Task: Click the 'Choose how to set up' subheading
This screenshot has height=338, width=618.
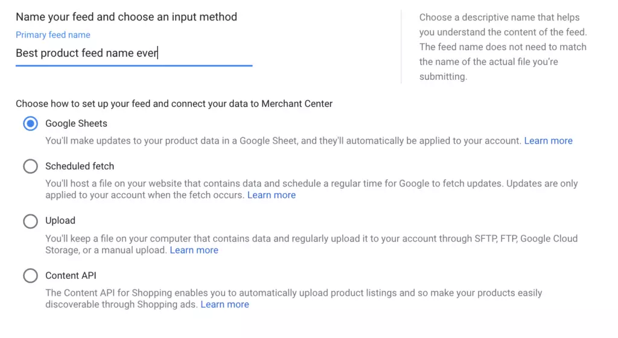Action: pyautogui.click(x=174, y=104)
